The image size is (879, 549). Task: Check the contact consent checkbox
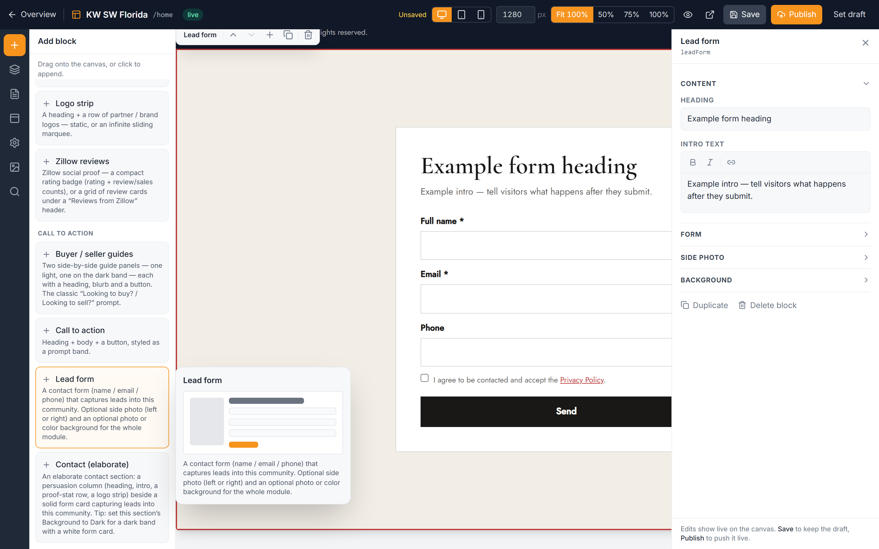pos(424,378)
